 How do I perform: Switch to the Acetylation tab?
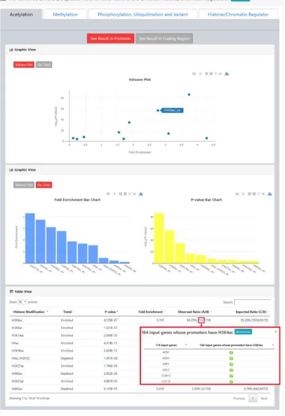[21, 14]
